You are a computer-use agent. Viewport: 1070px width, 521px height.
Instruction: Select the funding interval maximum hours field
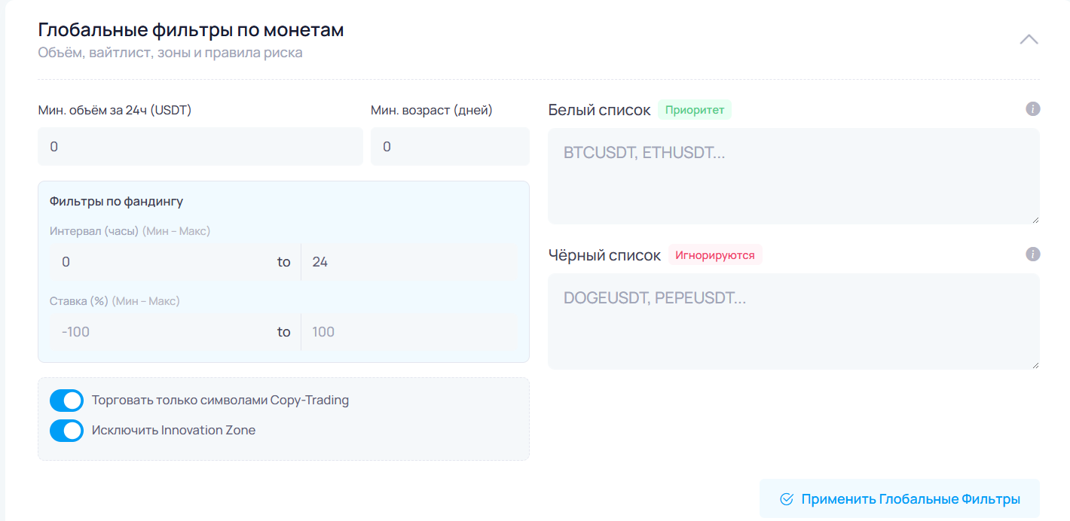(407, 262)
